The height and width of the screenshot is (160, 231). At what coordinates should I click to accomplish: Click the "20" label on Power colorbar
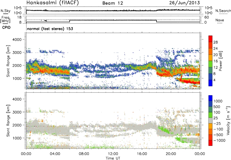pyautogui.click(x=215, y=55)
